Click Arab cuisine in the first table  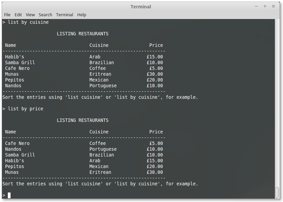point(95,57)
